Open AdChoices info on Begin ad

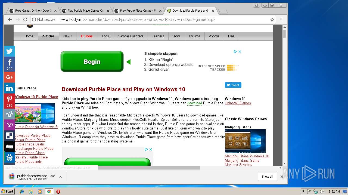point(236,51)
